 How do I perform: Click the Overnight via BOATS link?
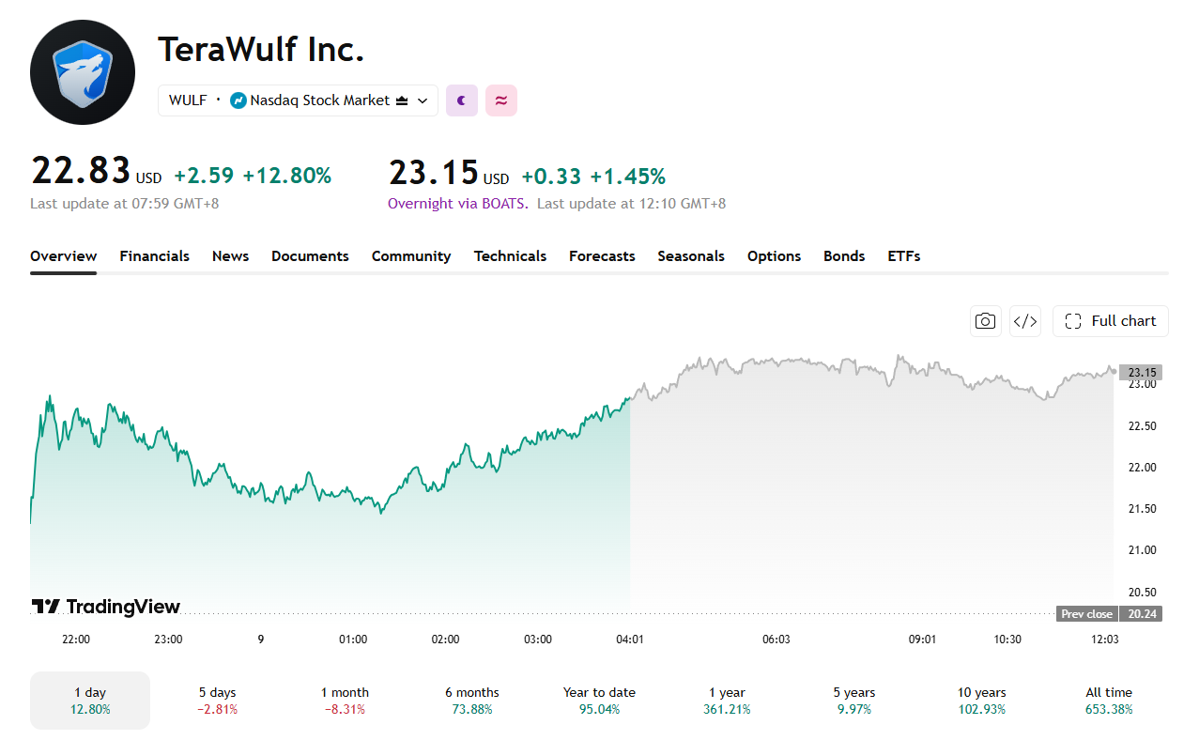458,204
